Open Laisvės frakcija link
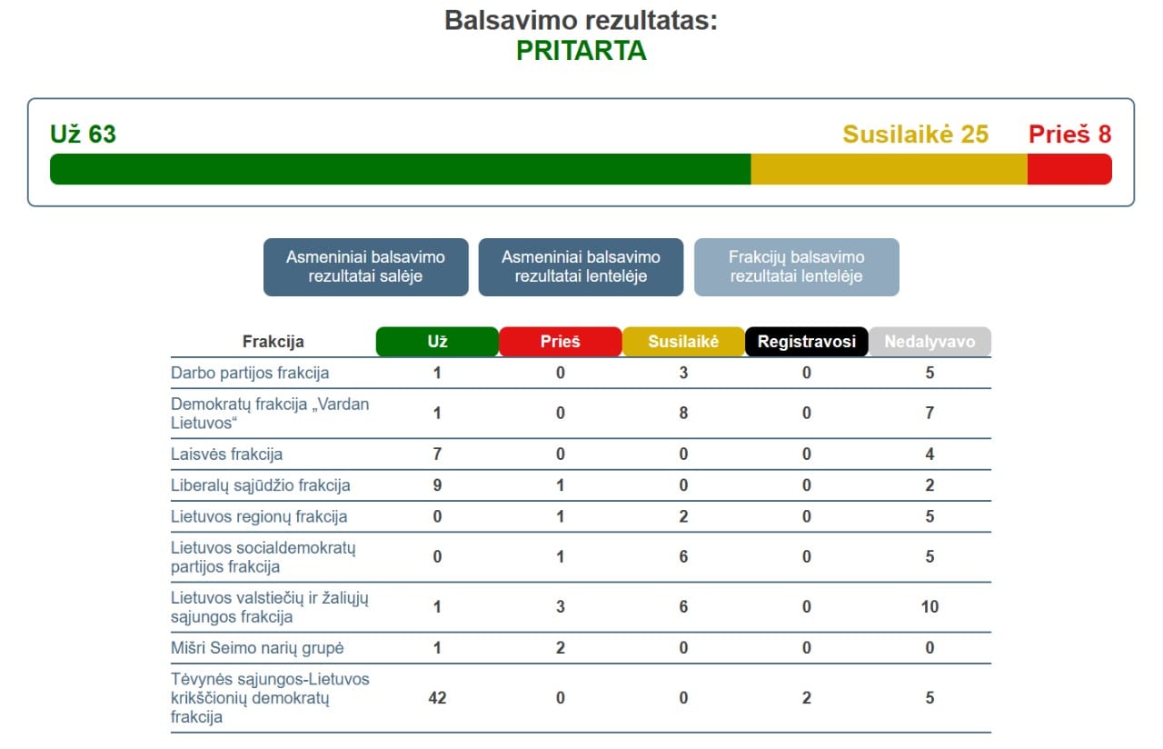This screenshot has width=1163, height=749. (227, 454)
